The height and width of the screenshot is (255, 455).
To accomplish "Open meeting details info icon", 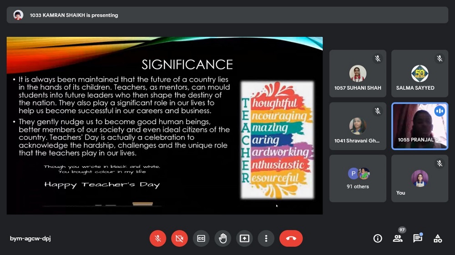I will (x=378, y=238).
